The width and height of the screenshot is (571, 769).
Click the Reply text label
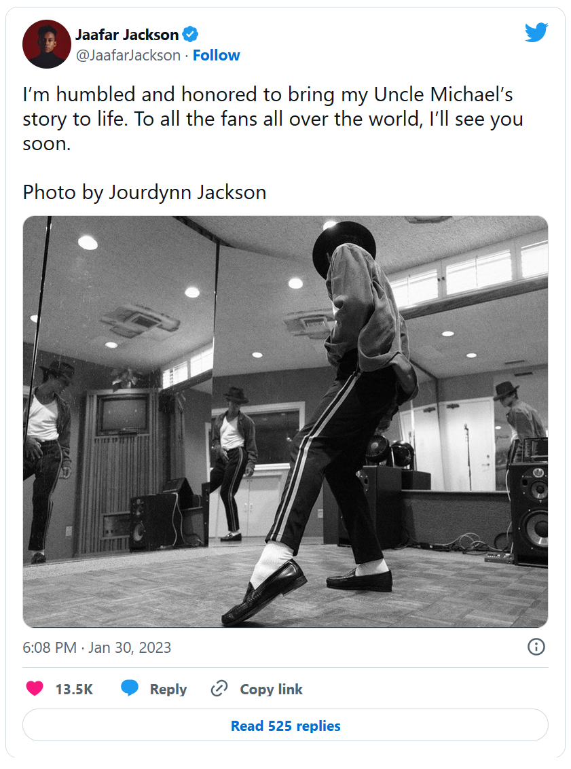(x=168, y=690)
